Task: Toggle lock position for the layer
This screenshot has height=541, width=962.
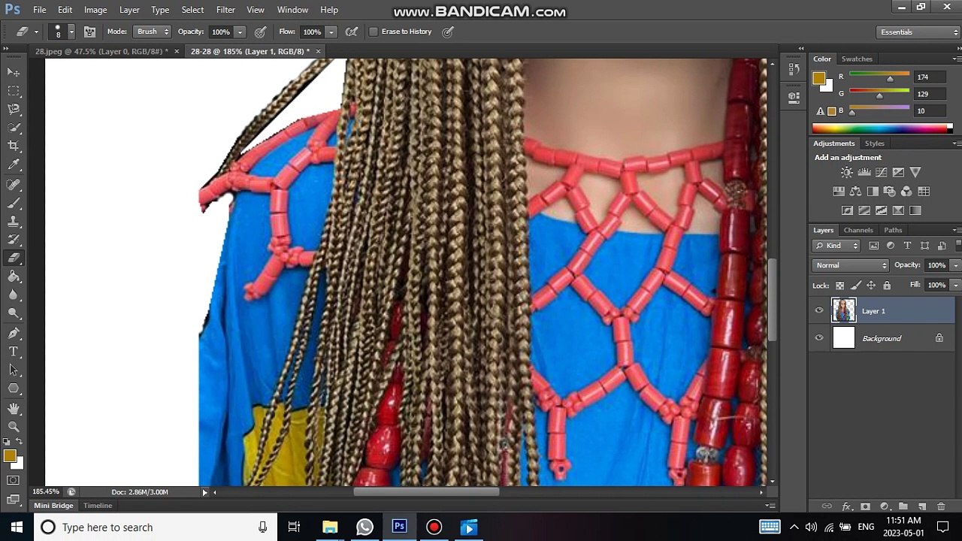Action: (x=871, y=286)
